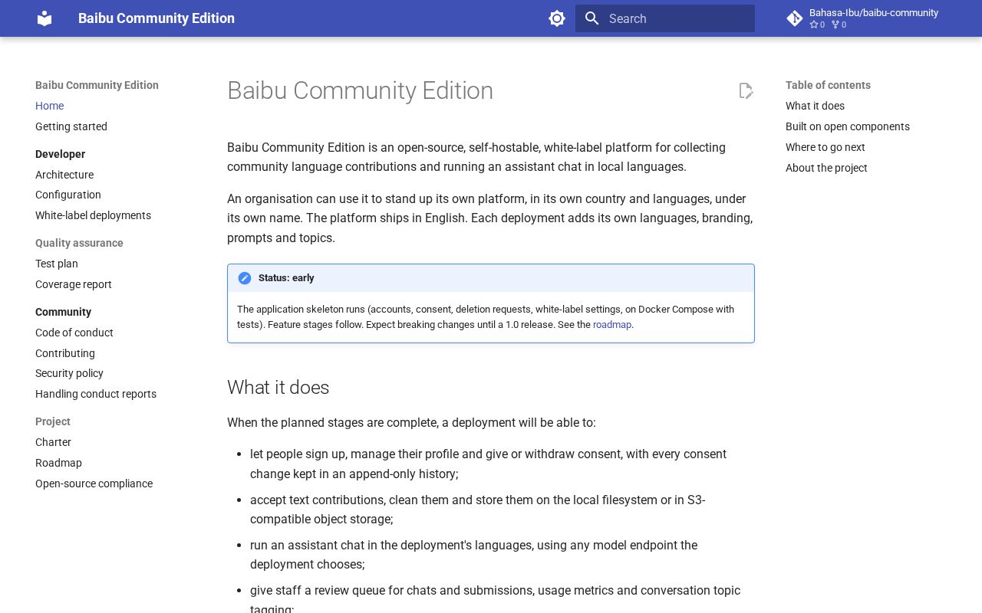The image size is (982, 613).
Task: Toggle light/dark color scheme icon
Action: (557, 18)
